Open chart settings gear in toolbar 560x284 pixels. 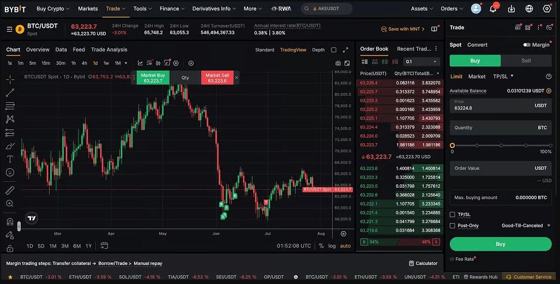point(176,63)
